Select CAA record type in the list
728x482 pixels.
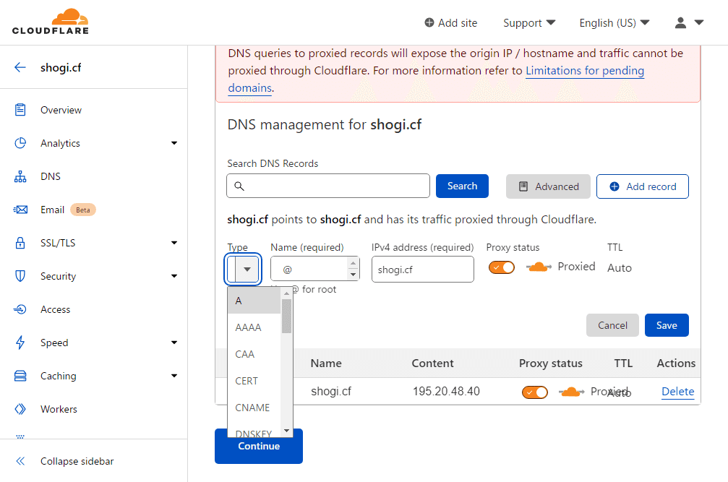(254, 354)
